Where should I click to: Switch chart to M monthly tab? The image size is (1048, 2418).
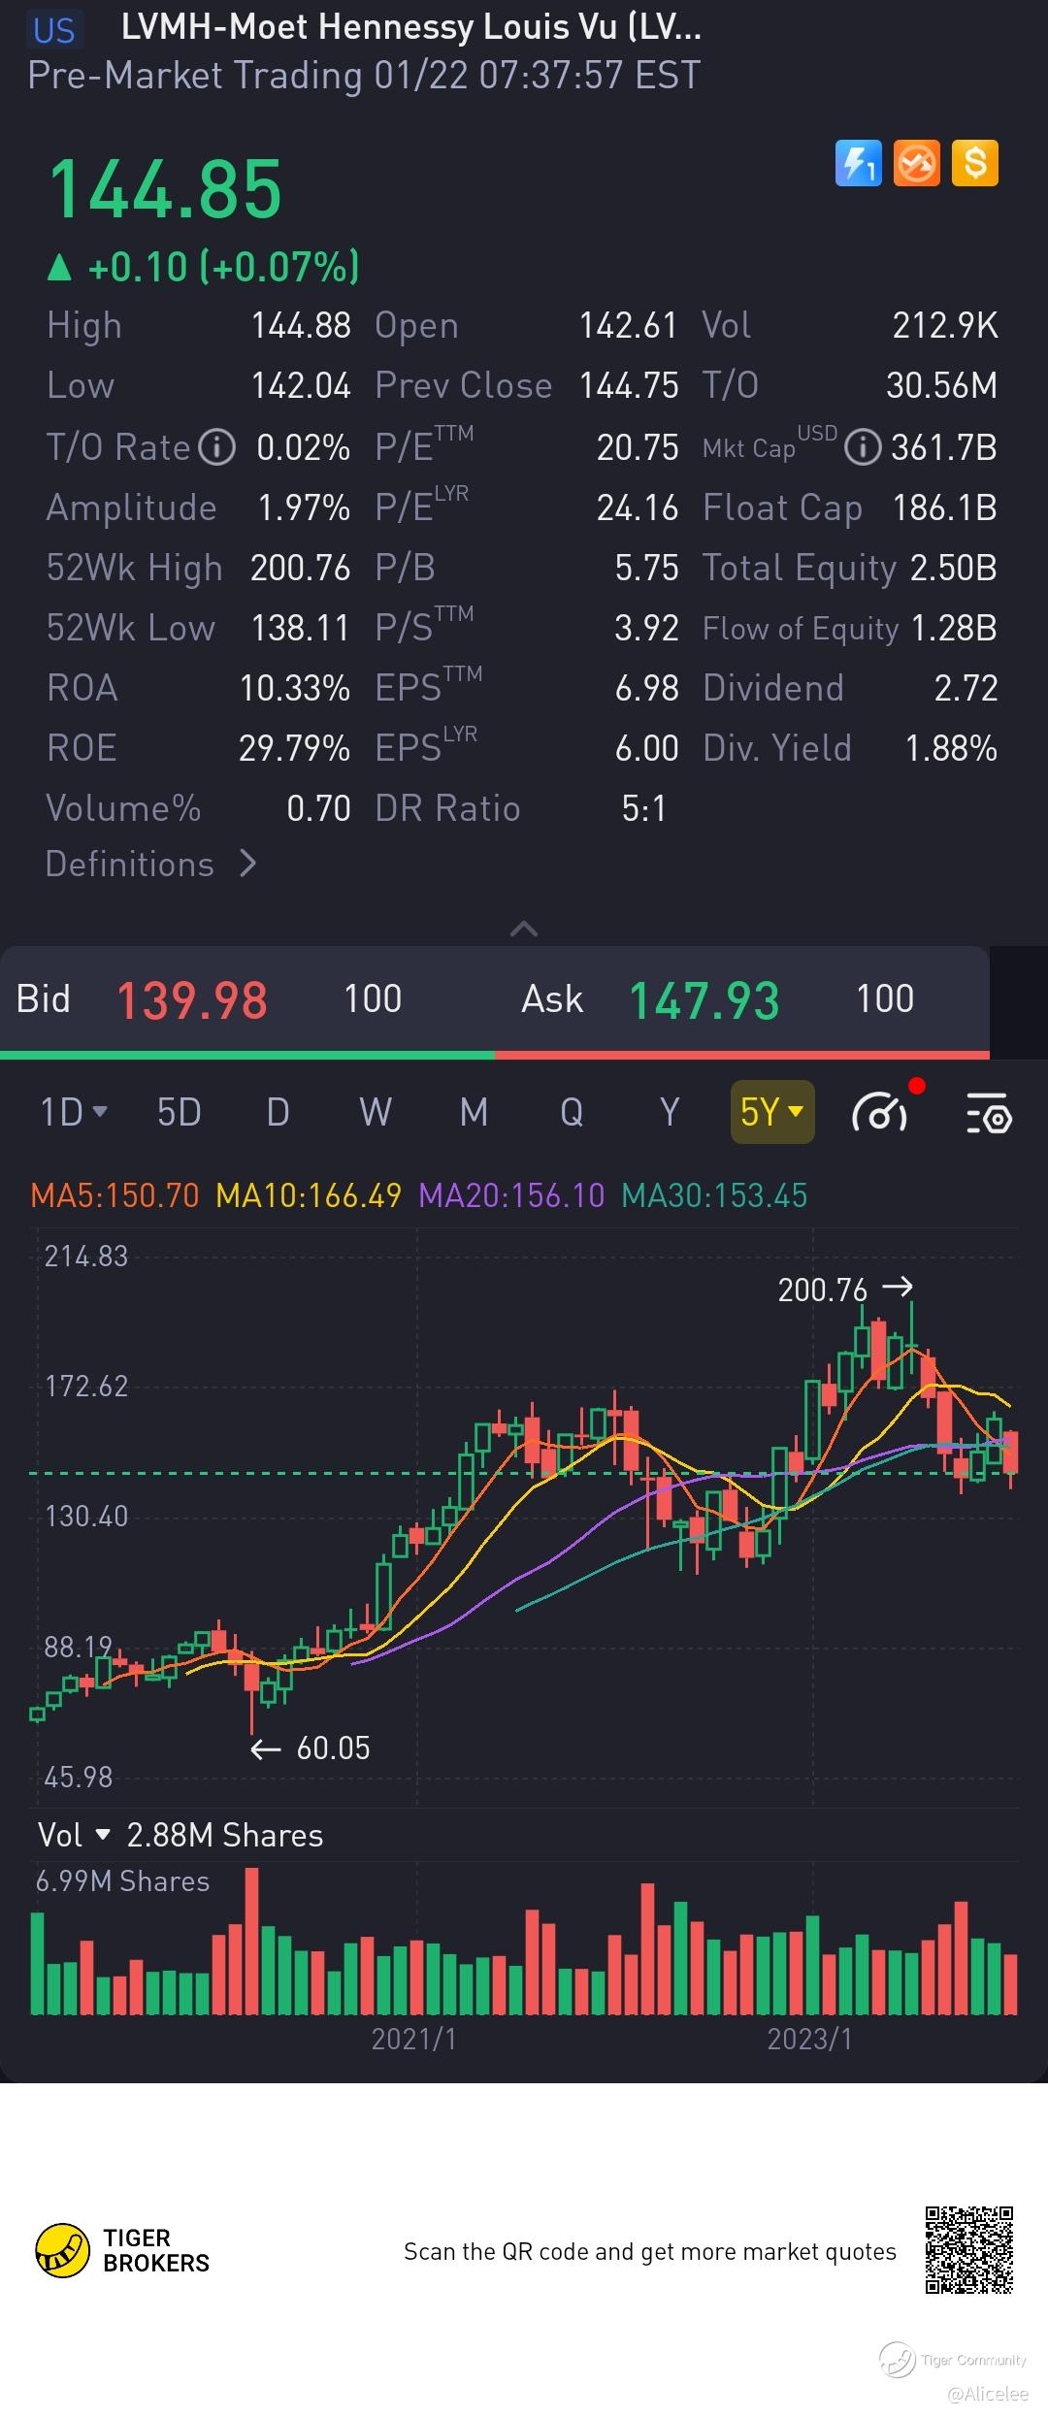pos(474,1112)
